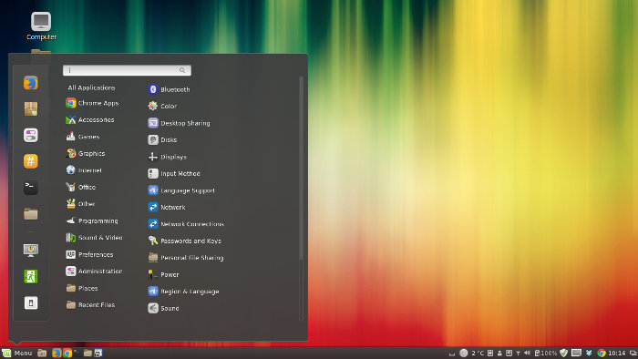Open the Recent Files category

(x=90, y=305)
